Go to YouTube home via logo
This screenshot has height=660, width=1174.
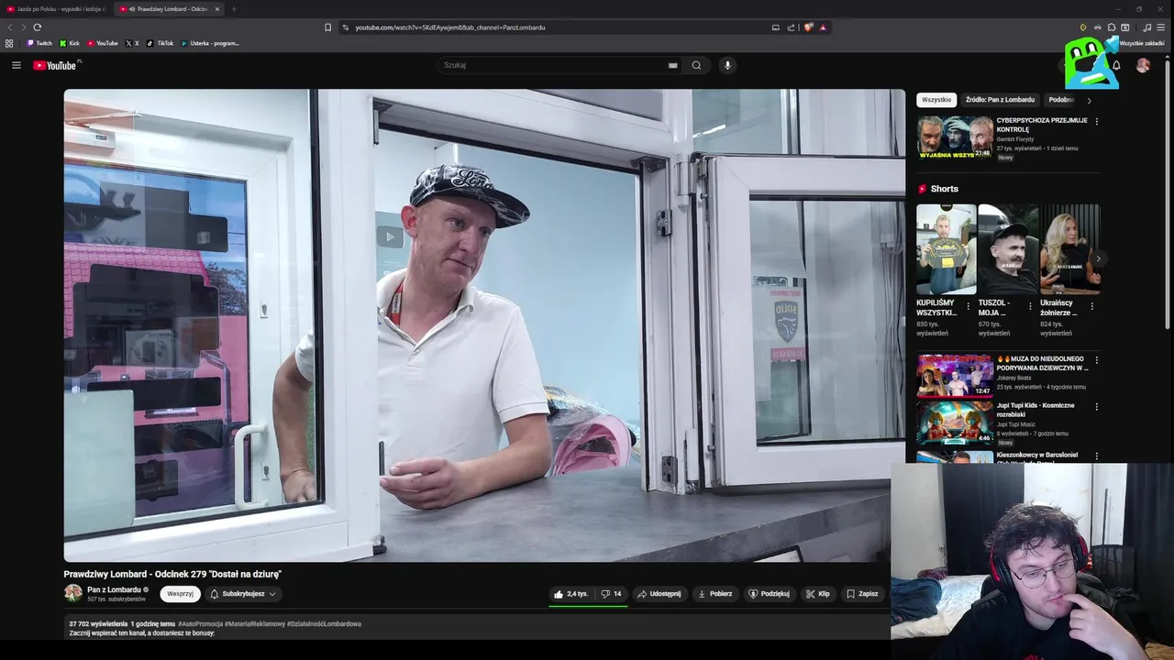pyautogui.click(x=57, y=65)
